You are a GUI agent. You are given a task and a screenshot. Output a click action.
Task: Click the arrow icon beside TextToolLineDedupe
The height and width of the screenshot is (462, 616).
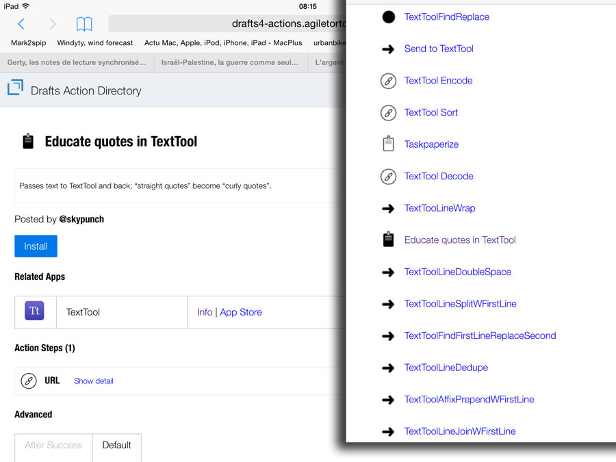click(388, 368)
